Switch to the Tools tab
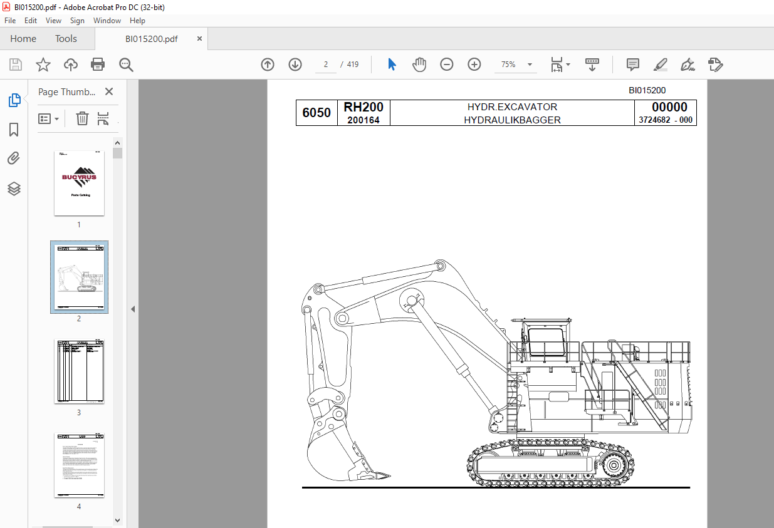 point(66,39)
